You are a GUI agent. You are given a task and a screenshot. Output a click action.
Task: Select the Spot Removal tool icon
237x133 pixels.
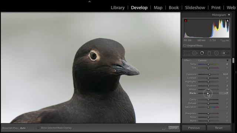[194, 53]
